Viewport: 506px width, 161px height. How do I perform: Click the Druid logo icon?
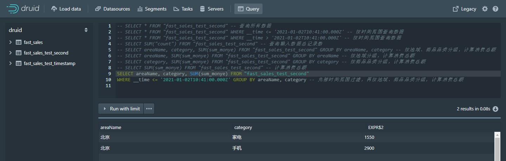12,9
